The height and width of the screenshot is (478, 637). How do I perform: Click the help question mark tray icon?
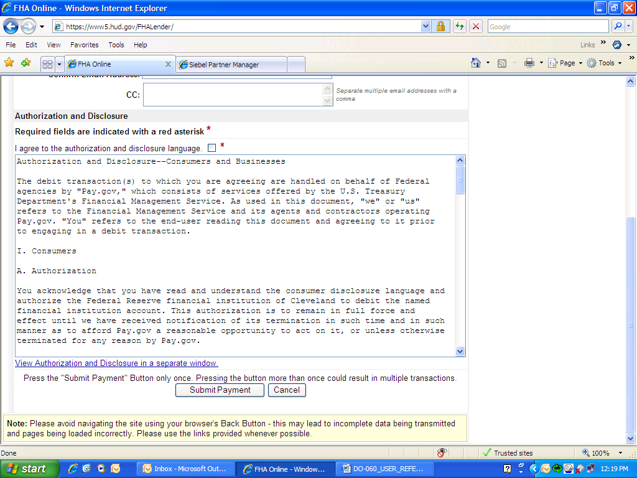508,469
